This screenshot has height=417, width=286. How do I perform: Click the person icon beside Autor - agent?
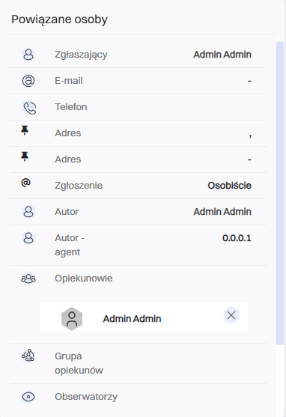[x=28, y=238]
